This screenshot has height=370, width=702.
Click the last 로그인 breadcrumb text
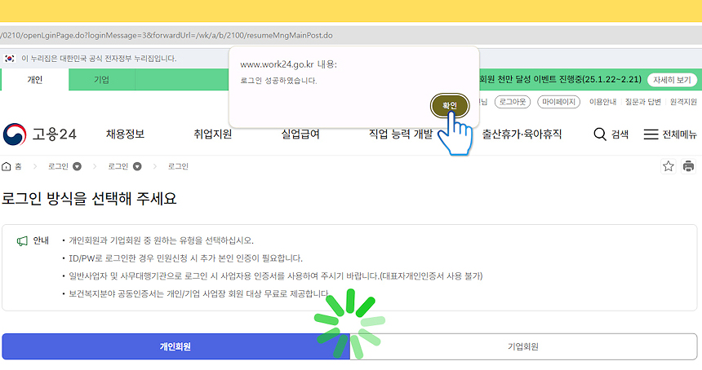[x=178, y=166]
